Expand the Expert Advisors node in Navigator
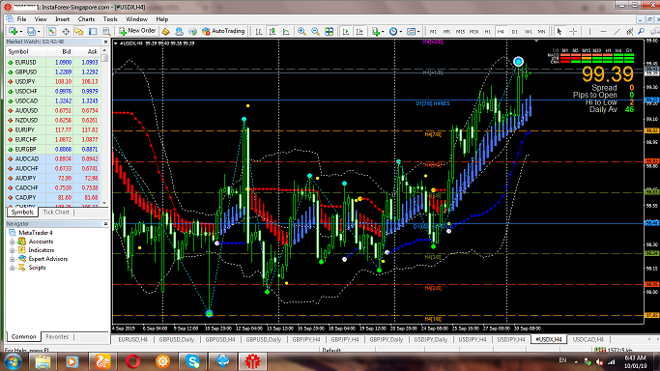The width and height of the screenshot is (660, 371). [x=13, y=259]
